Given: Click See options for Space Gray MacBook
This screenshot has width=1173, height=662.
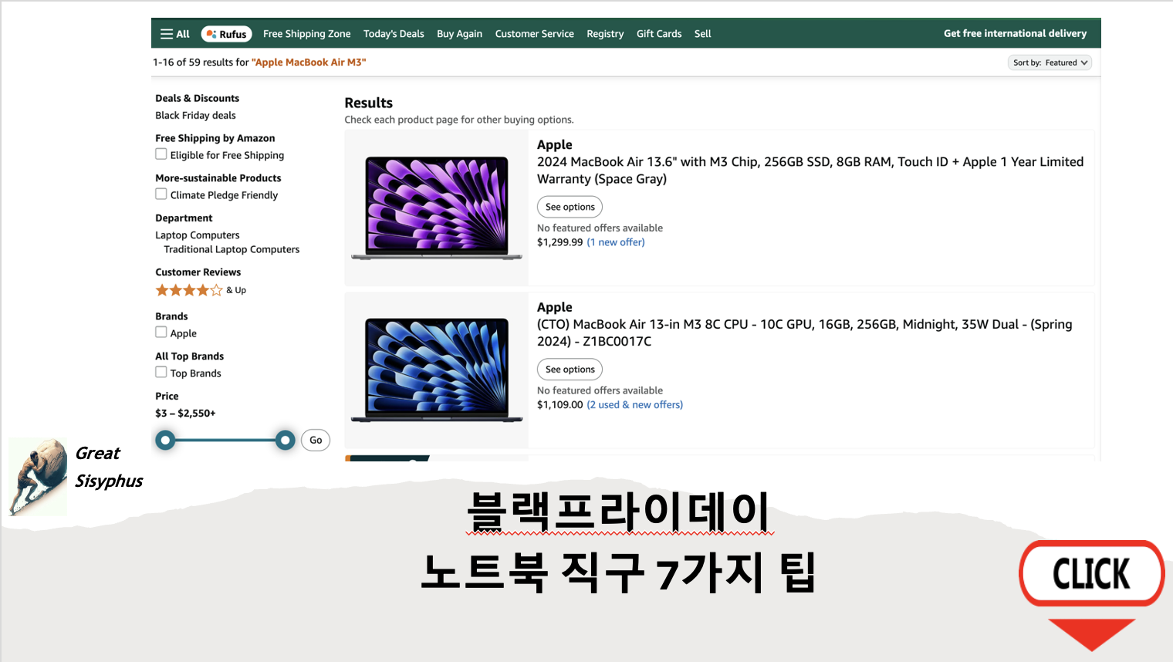Looking at the screenshot, I should coord(570,206).
